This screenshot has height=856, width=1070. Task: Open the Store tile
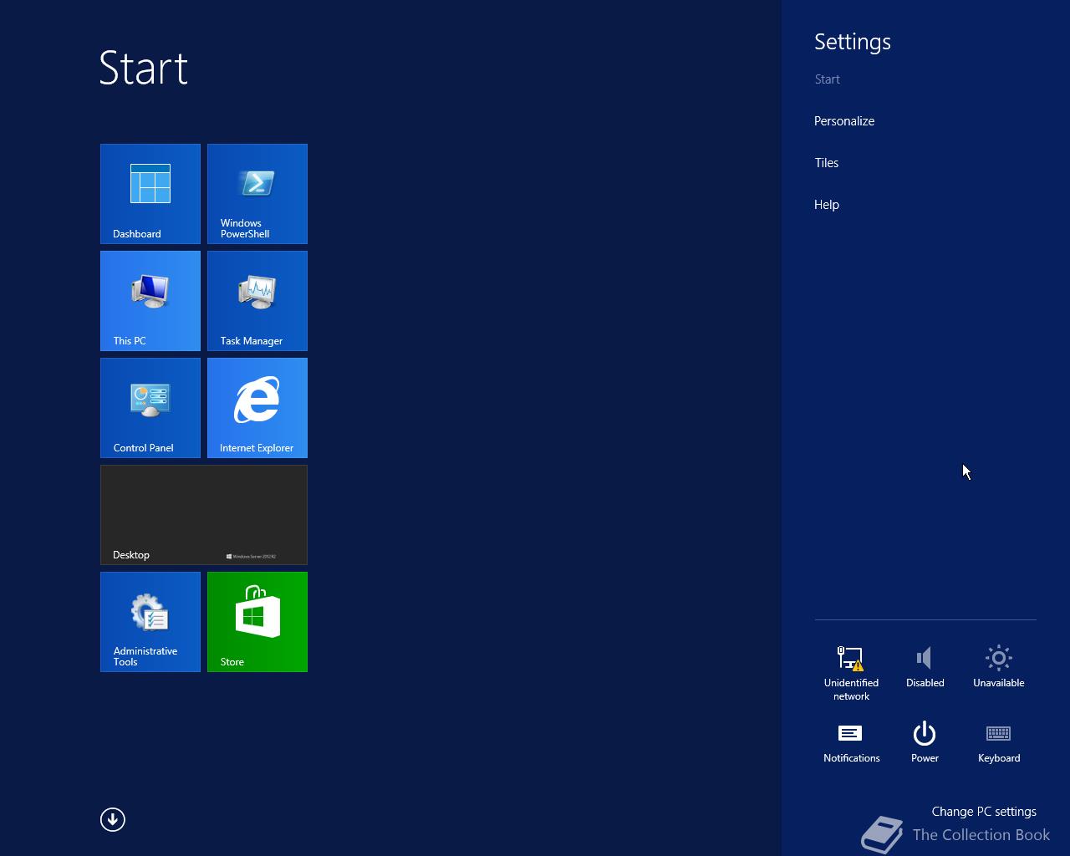(x=257, y=622)
